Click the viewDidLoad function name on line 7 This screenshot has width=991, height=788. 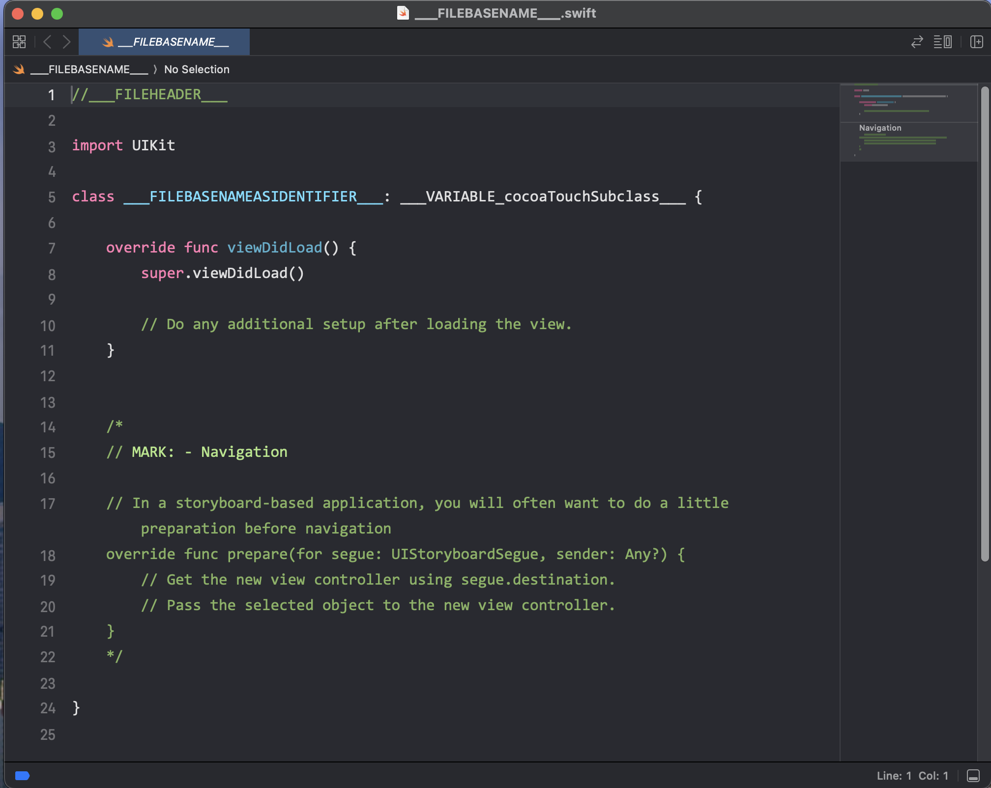tap(274, 247)
